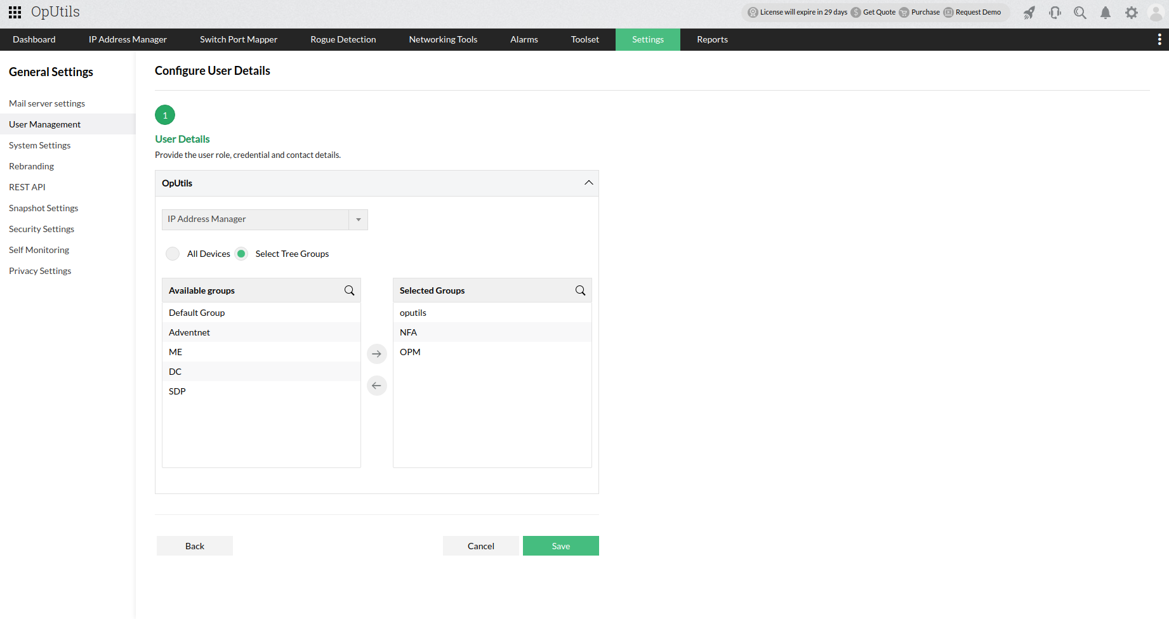Open the overflow menu with three dots
1169x619 pixels.
[x=1159, y=39]
